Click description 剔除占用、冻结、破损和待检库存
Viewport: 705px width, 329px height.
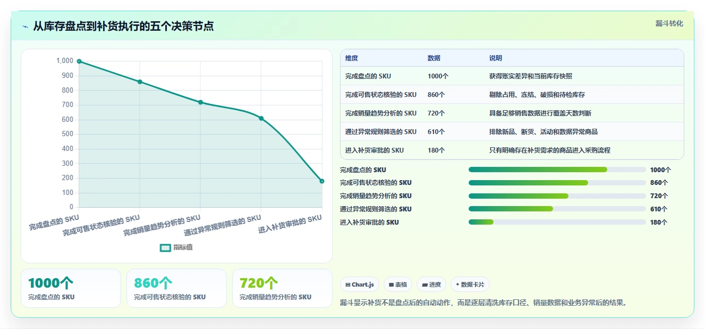click(537, 95)
